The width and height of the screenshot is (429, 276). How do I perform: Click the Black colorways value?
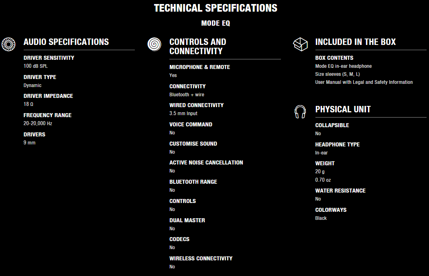[321, 218]
